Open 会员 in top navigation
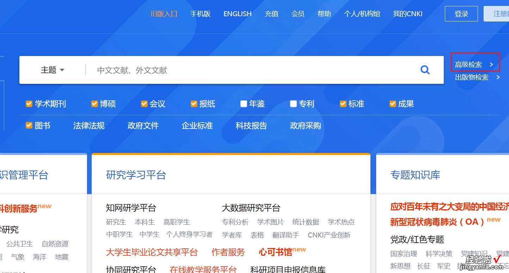The image size is (509, 273). click(x=298, y=14)
